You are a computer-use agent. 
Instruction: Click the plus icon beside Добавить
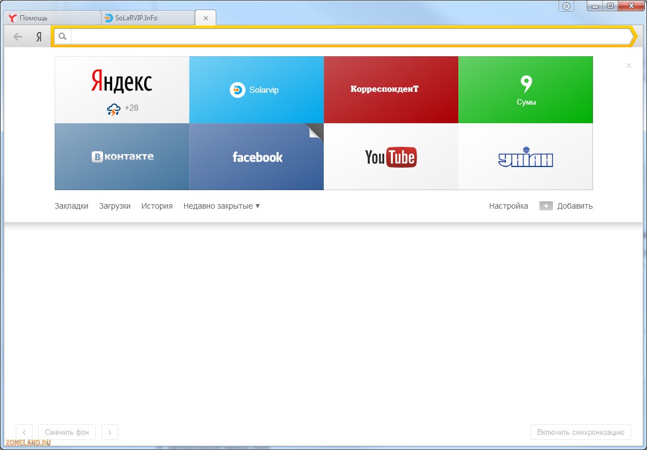click(546, 206)
